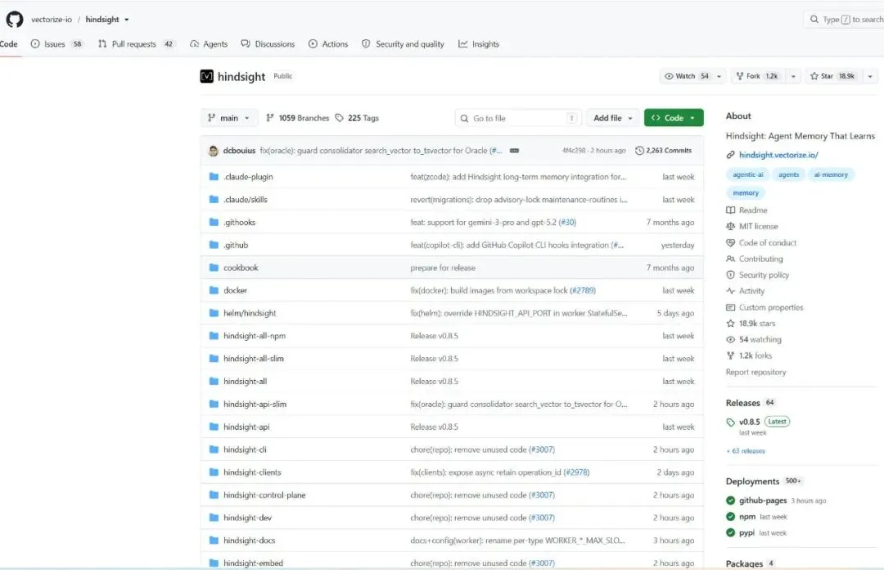
Task: Open the helm/hindsight folder
Action: [250, 313]
